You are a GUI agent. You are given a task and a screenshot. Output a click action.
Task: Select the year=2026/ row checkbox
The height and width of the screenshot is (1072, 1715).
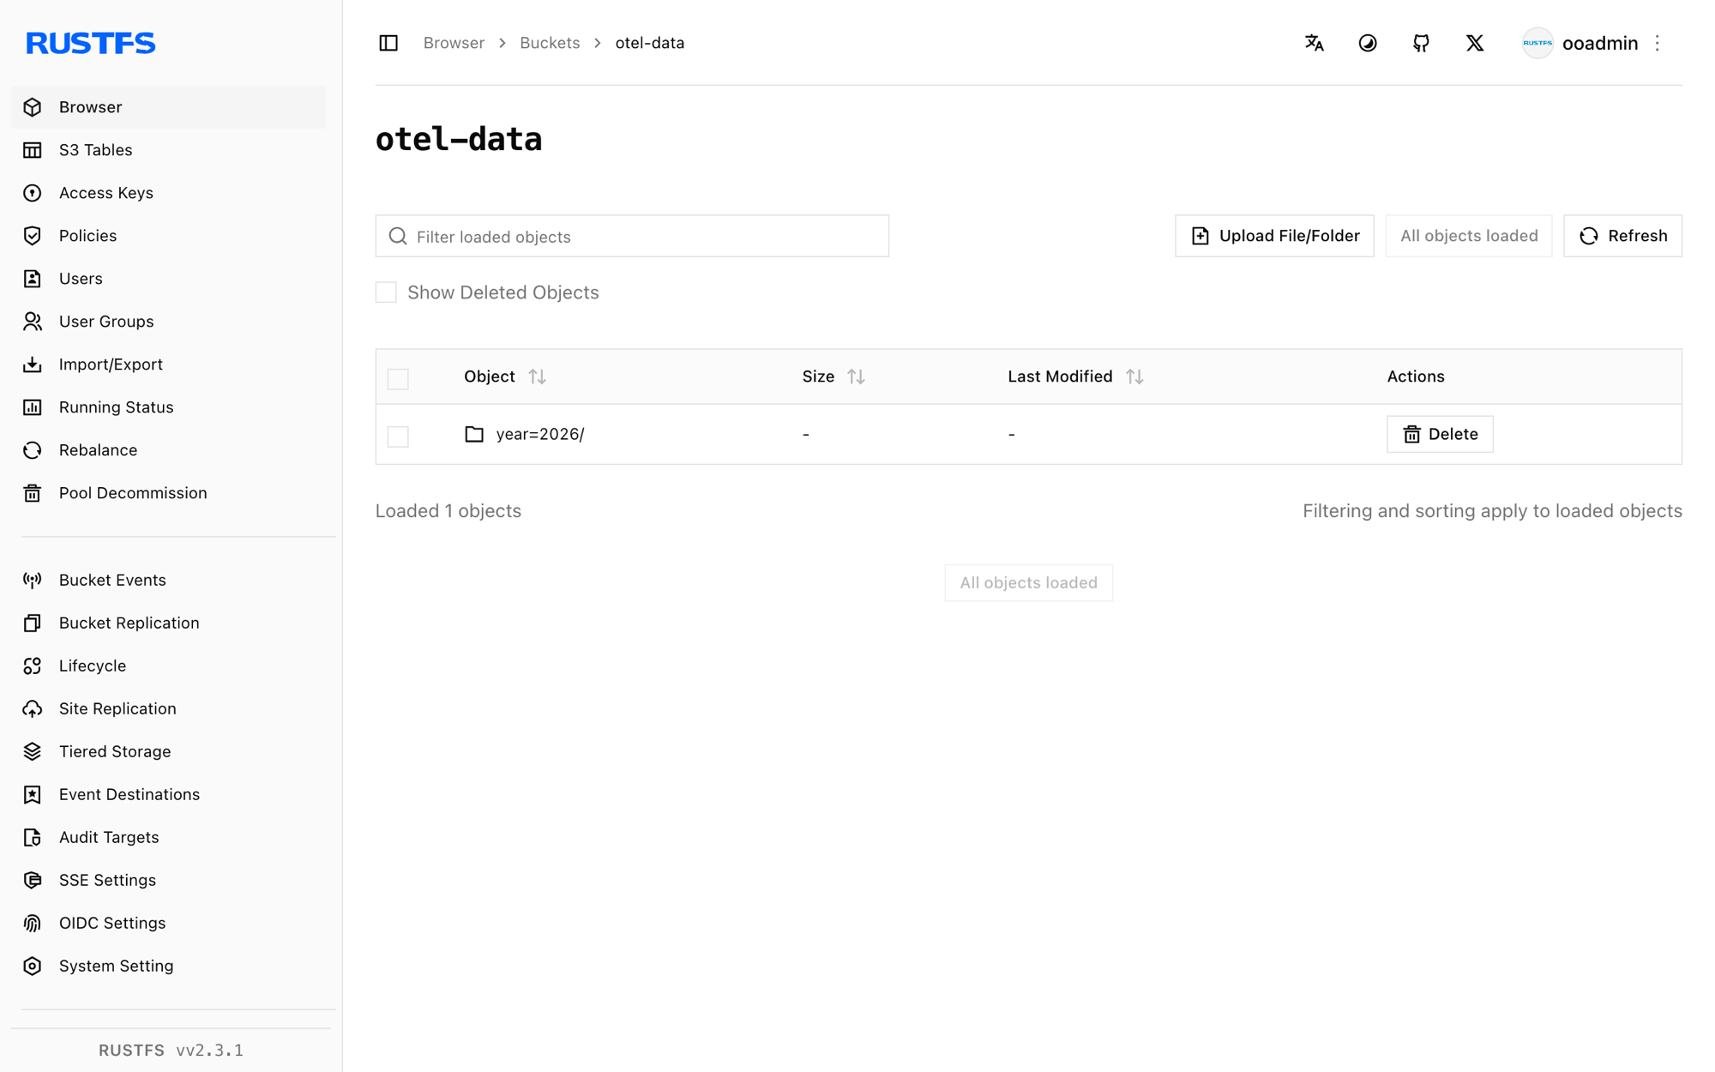398,436
